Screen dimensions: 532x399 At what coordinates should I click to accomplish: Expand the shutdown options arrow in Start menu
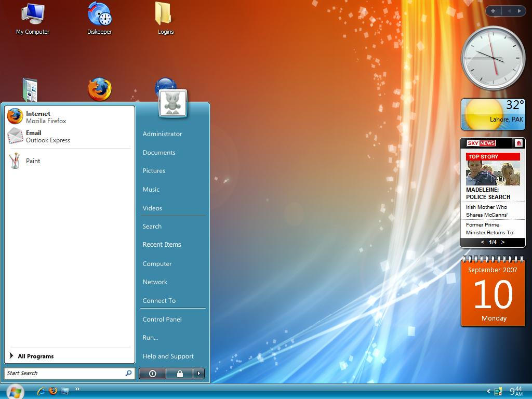pos(198,373)
